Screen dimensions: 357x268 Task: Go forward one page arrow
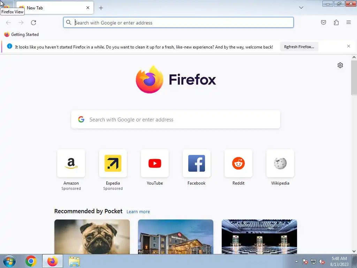21,23
